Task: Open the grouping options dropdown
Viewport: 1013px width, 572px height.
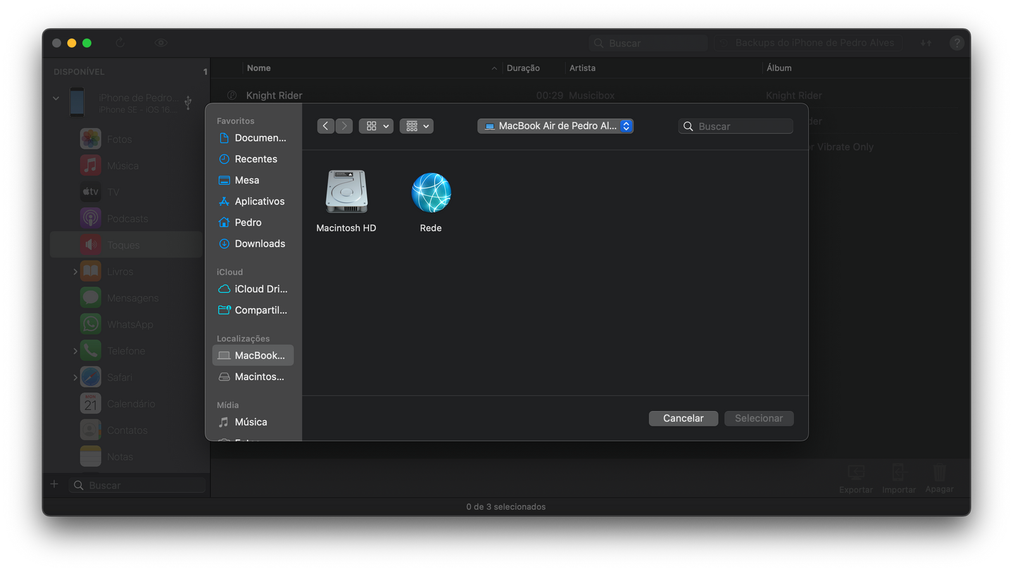Action: click(x=417, y=126)
